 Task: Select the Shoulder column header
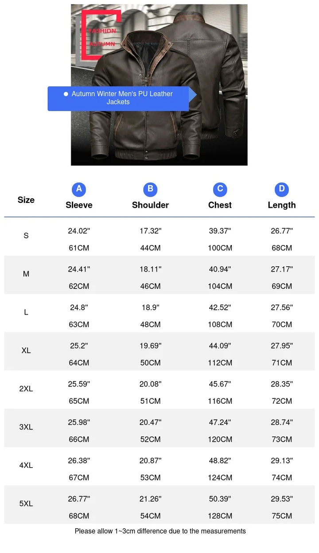coord(150,205)
